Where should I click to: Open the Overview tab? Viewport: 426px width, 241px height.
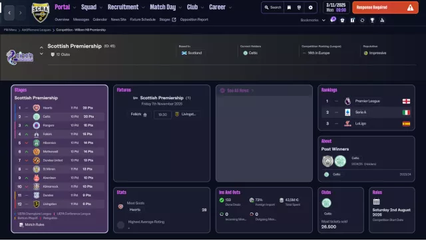(x=62, y=19)
